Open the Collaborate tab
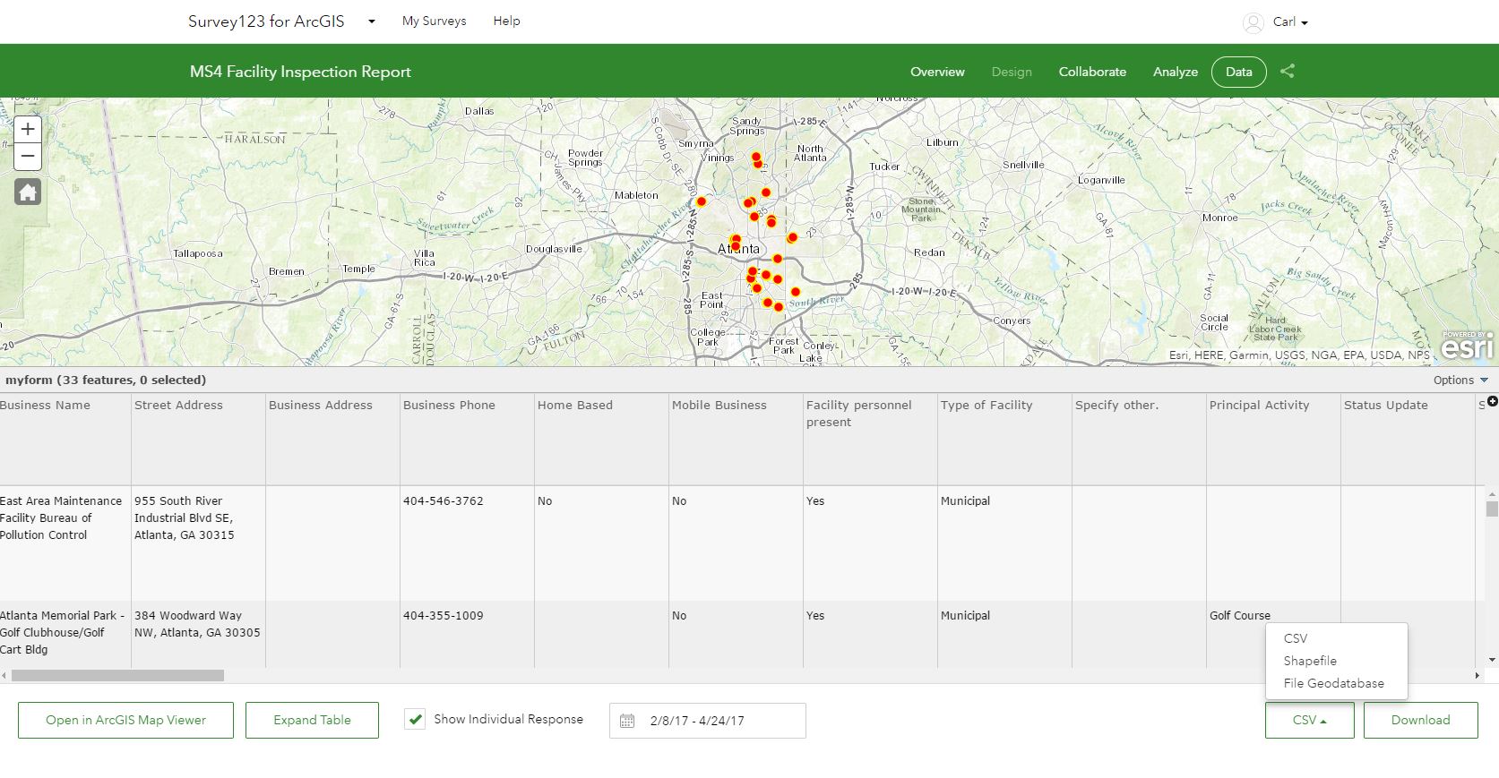The height and width of the screenshot is (778, 1499). 1091,72
